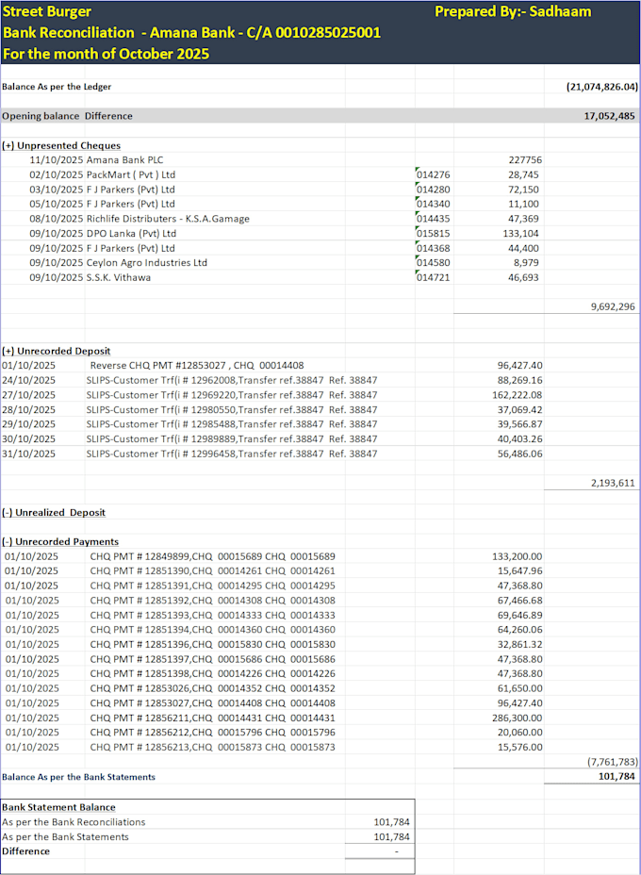This screenshot has height=875, width=641.
Task: Select the 30/10/2025 deposit date
Action: [x=29, y=439]
